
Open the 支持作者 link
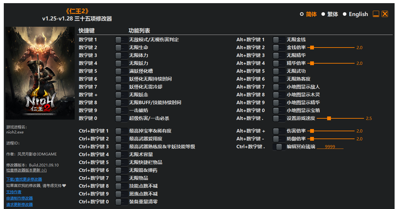14,192
